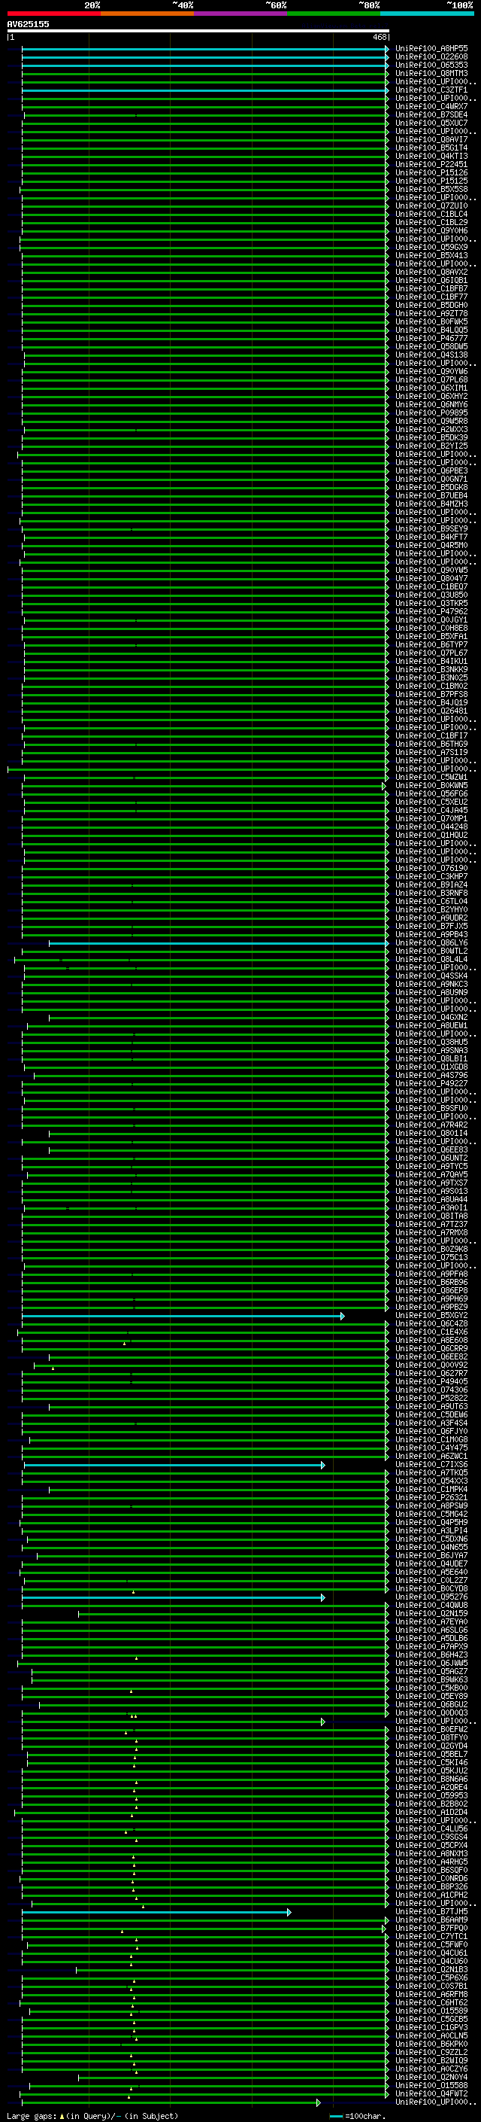Select hit label UniRef100_P49227
Image resolution: width=481 pixels, height=2122 pixels.
431,1084
